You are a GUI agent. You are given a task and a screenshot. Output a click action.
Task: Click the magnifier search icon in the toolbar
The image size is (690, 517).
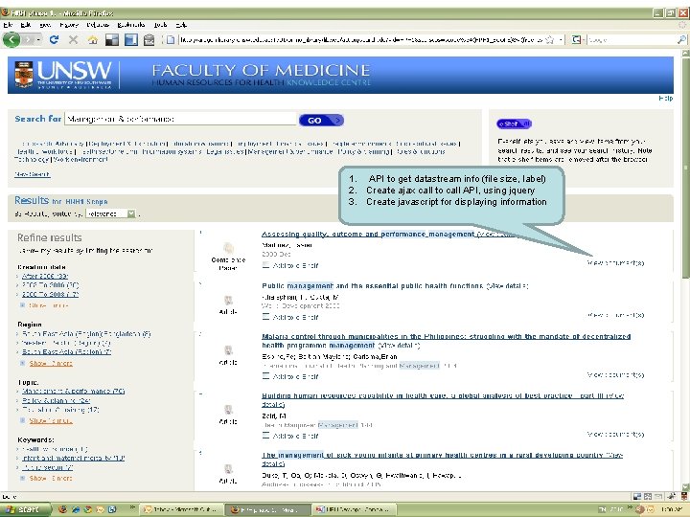click(680, 40)
